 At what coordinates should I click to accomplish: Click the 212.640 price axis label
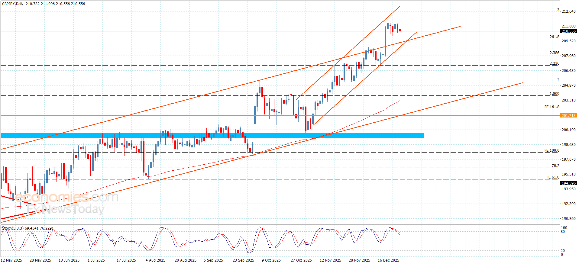(x=568, y=11)
